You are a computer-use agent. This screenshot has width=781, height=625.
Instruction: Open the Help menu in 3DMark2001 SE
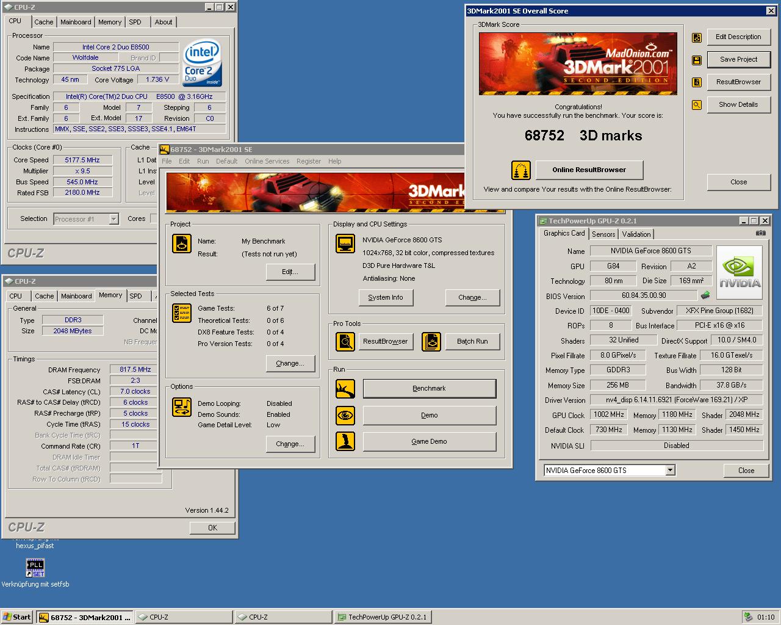pos(335,161)
